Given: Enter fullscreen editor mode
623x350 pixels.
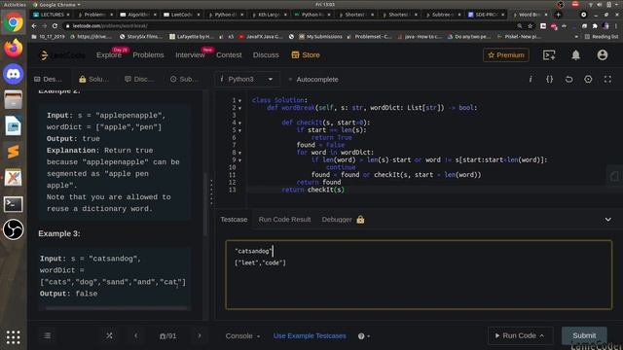Looking at the screenshot, I should (x=607, y=80).
